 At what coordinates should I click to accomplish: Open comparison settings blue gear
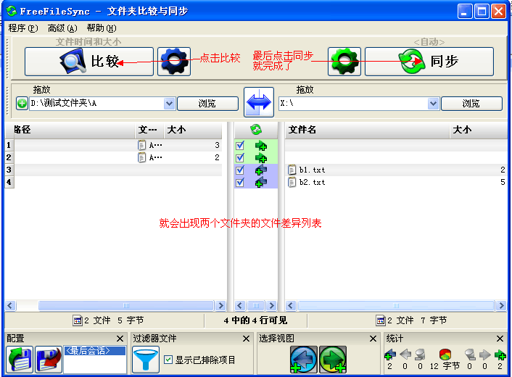[174, 62]
